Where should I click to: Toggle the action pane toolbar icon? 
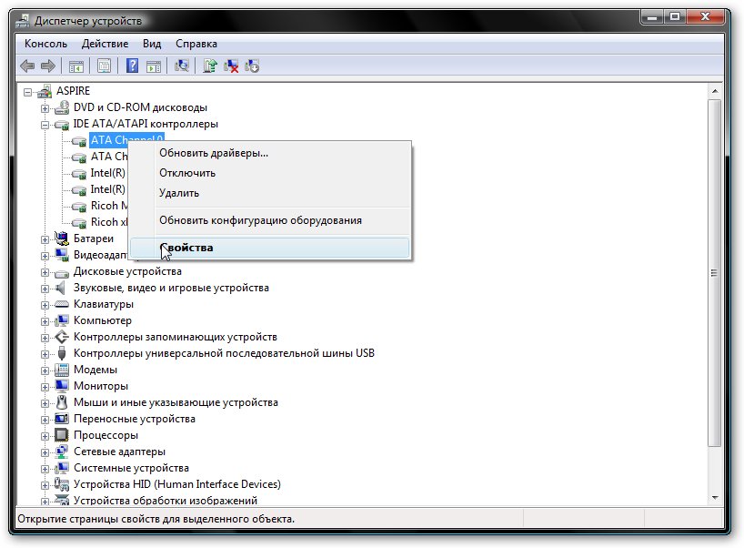coord(154,66)
